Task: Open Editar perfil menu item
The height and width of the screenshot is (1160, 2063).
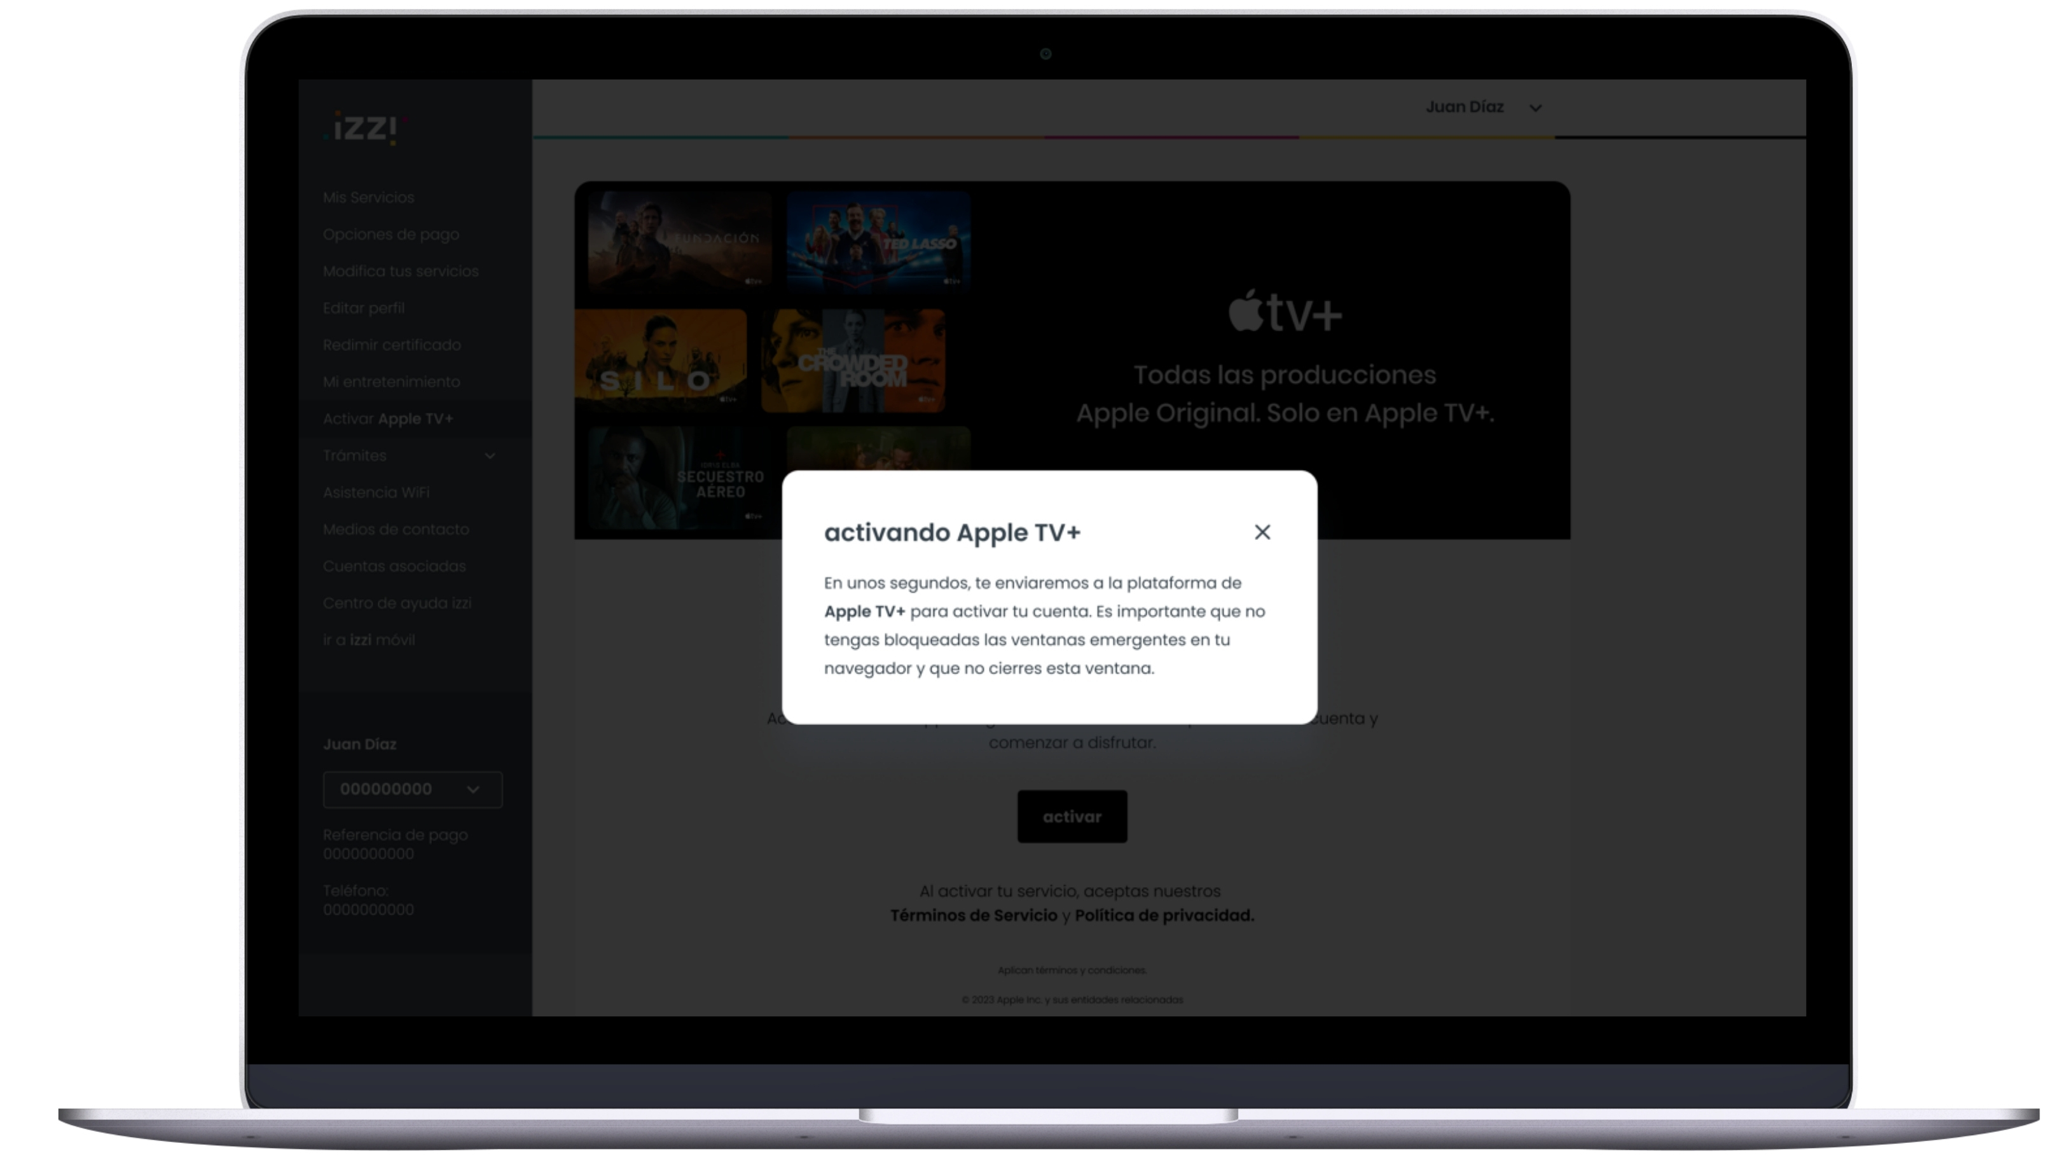Action: point(364,308)
